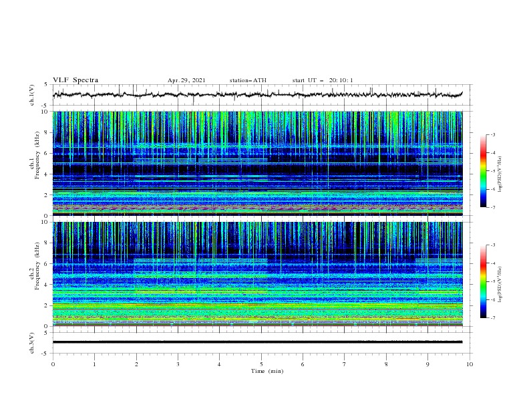Click the "5" volt tick on ch.1(V) axis
529x409 pixels.
pos(47,85)
